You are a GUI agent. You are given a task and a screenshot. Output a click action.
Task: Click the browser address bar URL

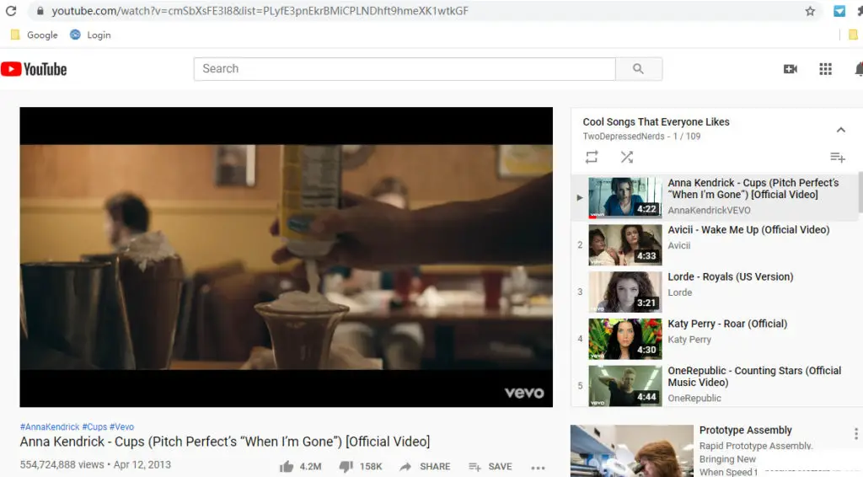pos(260,11)
